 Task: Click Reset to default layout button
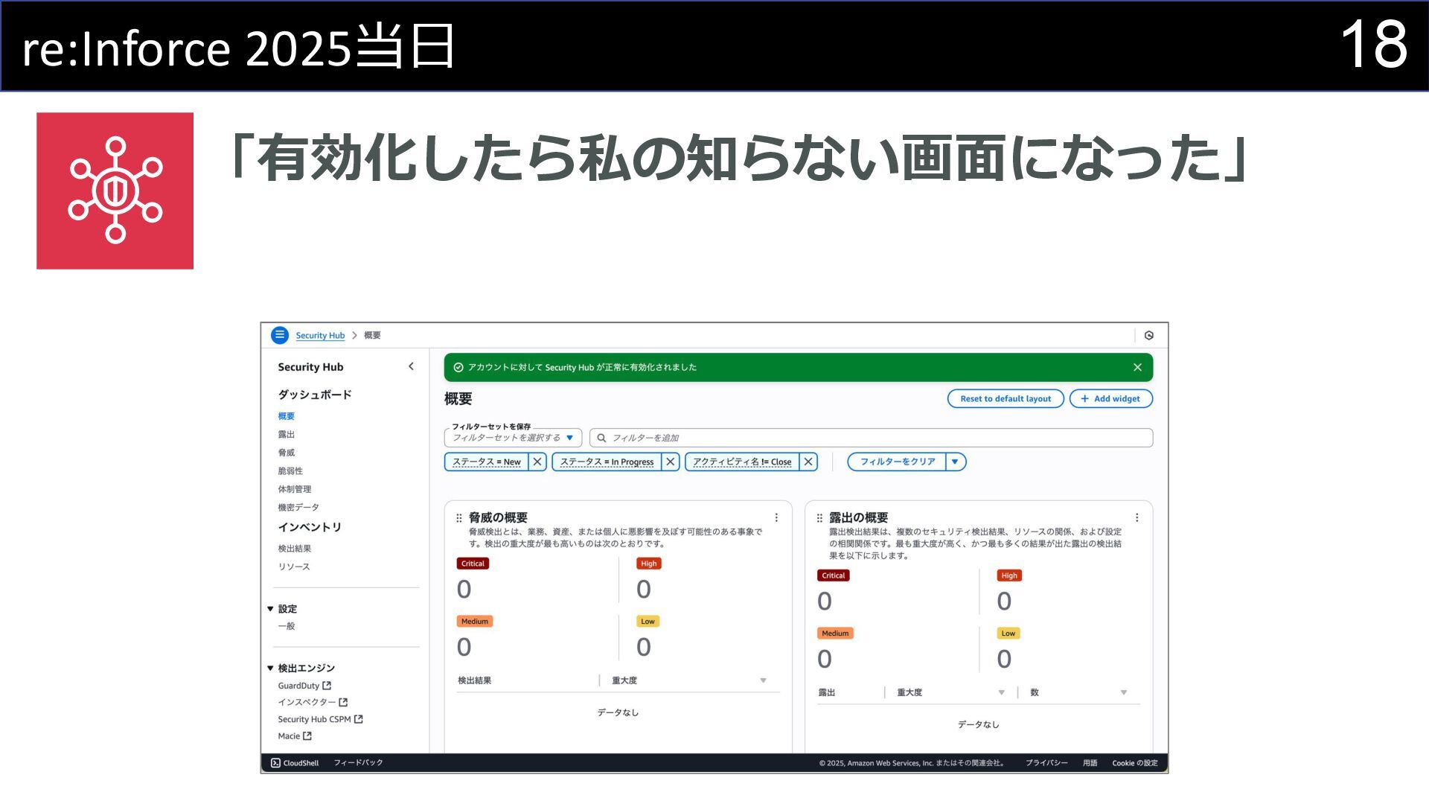[x=1006, y=399]
